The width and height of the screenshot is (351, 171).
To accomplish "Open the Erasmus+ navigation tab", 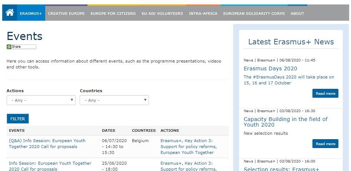I will click(31, 13).
